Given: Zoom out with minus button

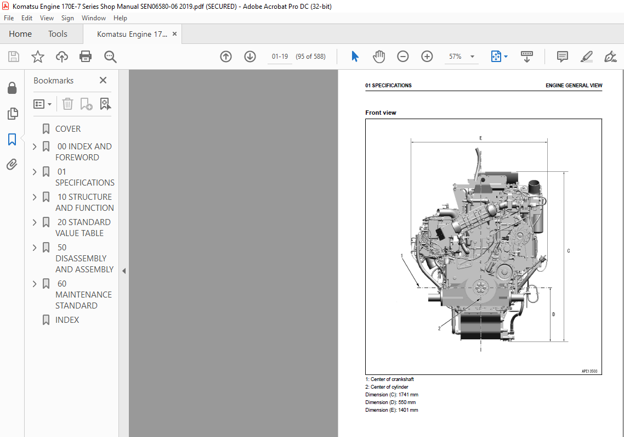Looking at the screenshot, I should 402,57.
